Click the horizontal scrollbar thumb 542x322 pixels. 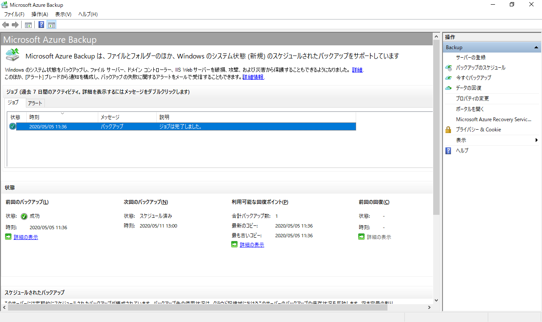point(197,308)
